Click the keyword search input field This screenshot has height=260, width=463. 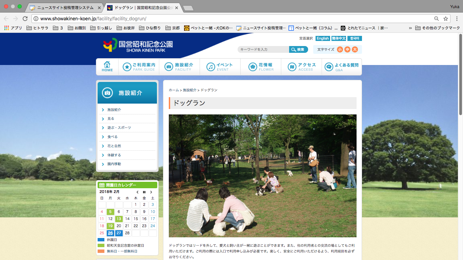pos(263,49)
